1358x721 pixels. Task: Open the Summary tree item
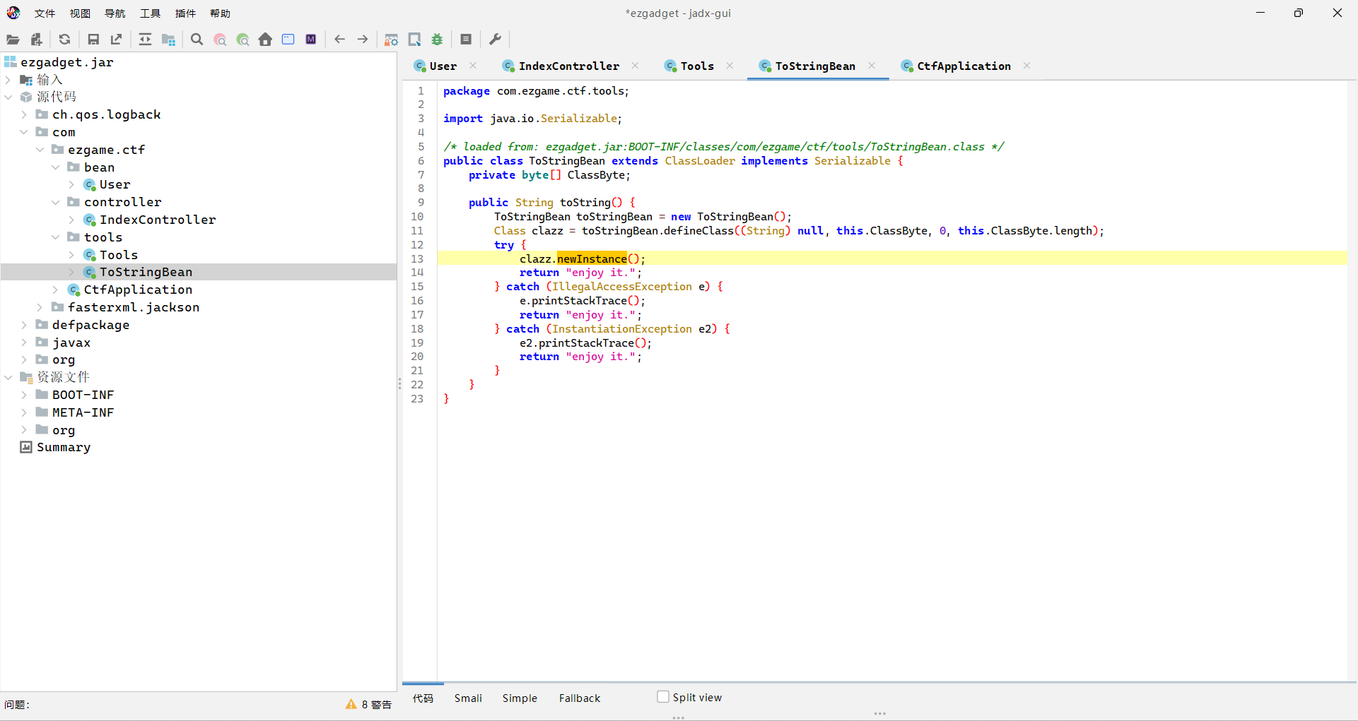[64, 447]
